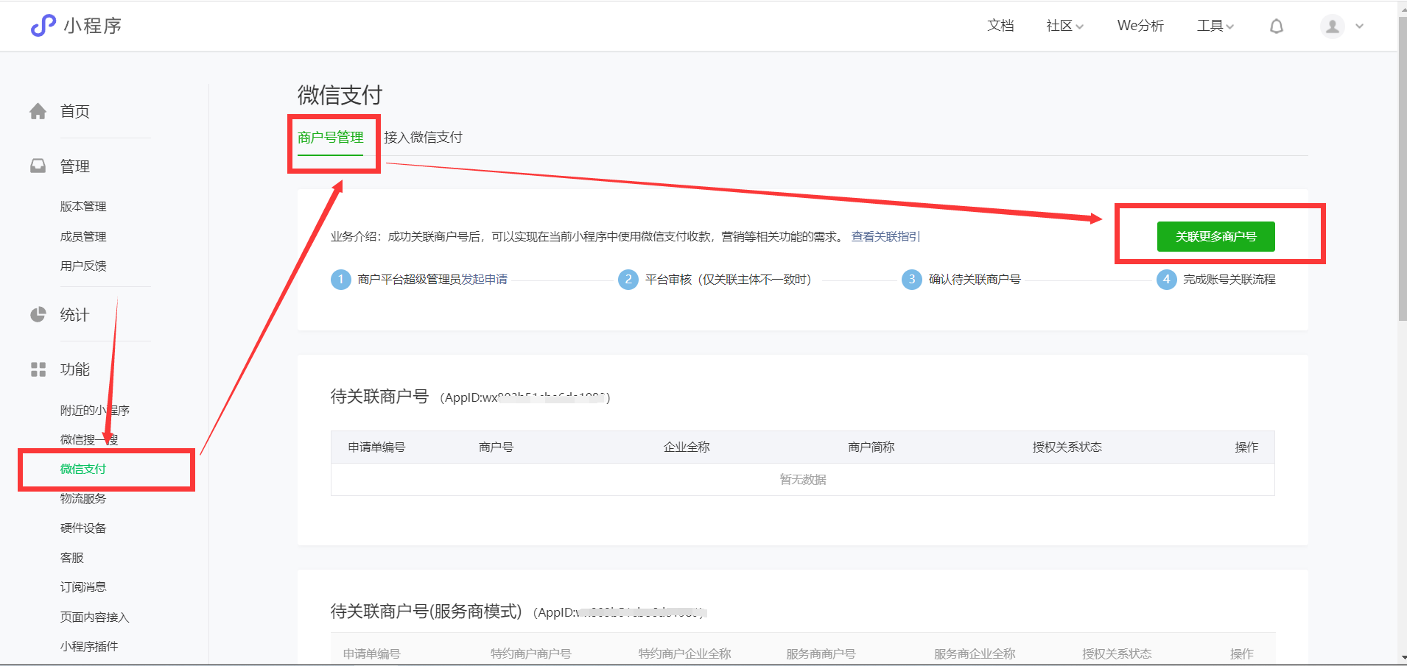Open the notification bell
This screenshot has width=1407, height=666.
click(x=1277, y=26)
